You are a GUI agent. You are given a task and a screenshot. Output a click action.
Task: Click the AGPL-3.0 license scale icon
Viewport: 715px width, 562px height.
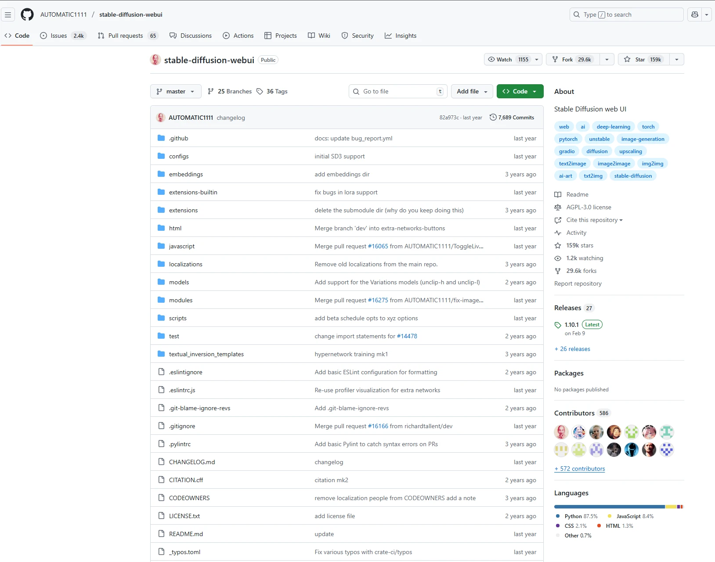[x=558, y=207]
